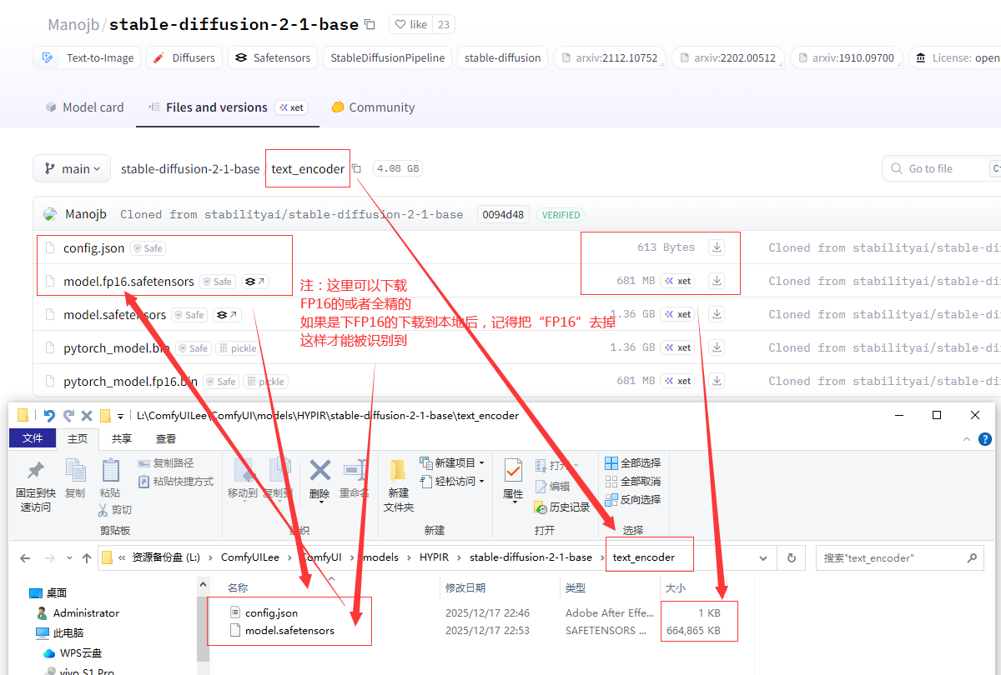Create a new folder from ribbon
The width and height of the screenshot is (1001, 675).
tap(398, 482)
